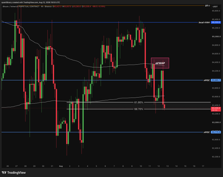Click date 14 on the time axis
223x177 pixels.
(x=176, y=166)
